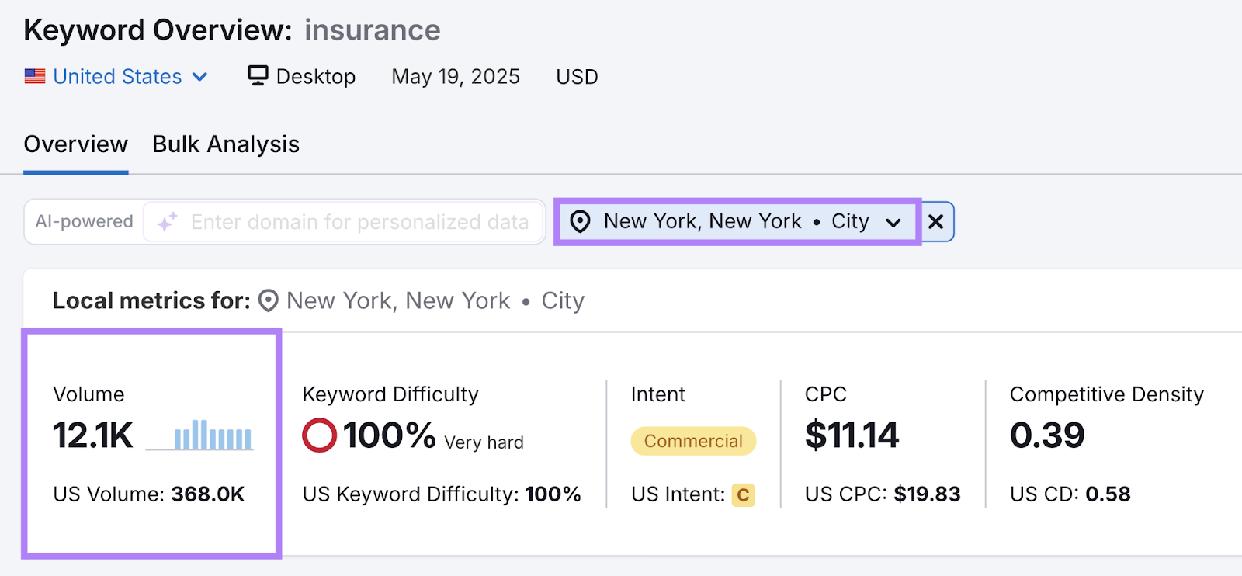Image resolution: width=1242 pixels, height=576 pixels.
Task: Click the AI-powered label
Action: (x=84, y=221)
